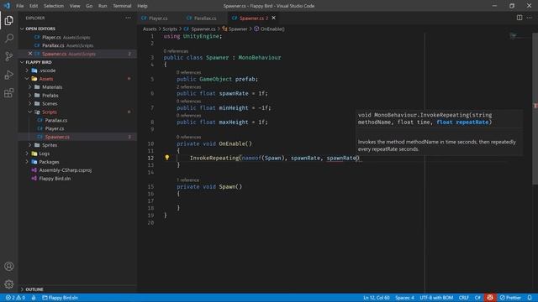Open the Manage settings gear
Screen dimensions: 538x302
pyautogui.click(x=9, y=284)
